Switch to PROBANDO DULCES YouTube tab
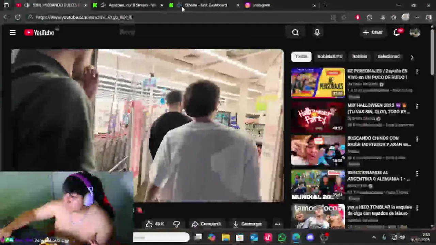 pyautogui.click(x=51, y=5)
